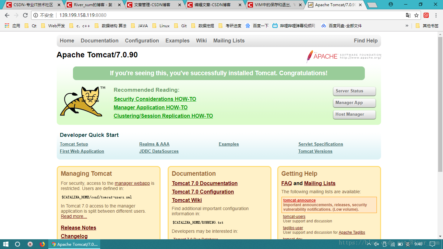
Task: Open the 数据结构 算法 bookmarks folder
Action: click(110, 26)
